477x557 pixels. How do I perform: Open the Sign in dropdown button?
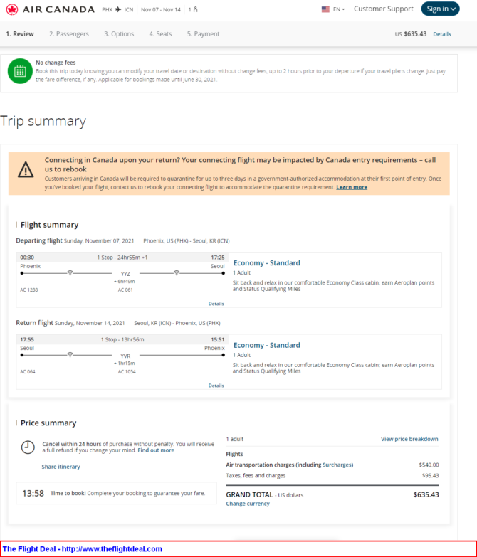click(x=441, y=9)
